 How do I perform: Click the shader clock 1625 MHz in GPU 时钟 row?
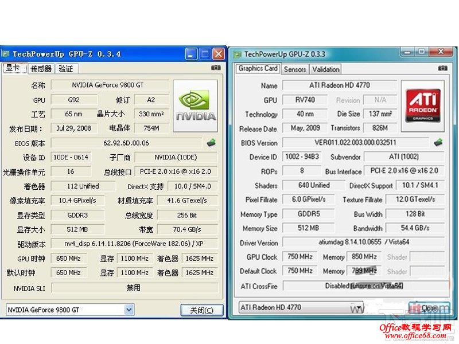(200, 259)
